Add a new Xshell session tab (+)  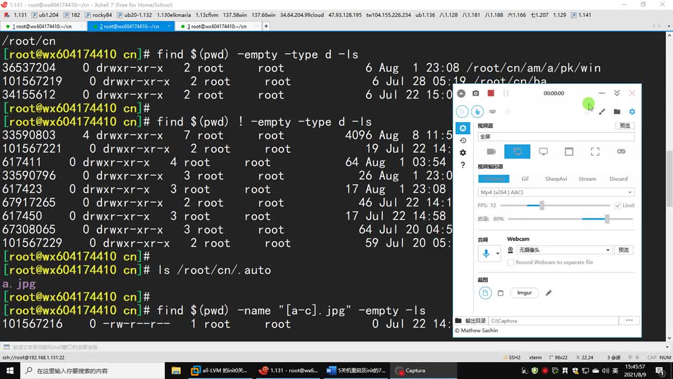(267, 26)
